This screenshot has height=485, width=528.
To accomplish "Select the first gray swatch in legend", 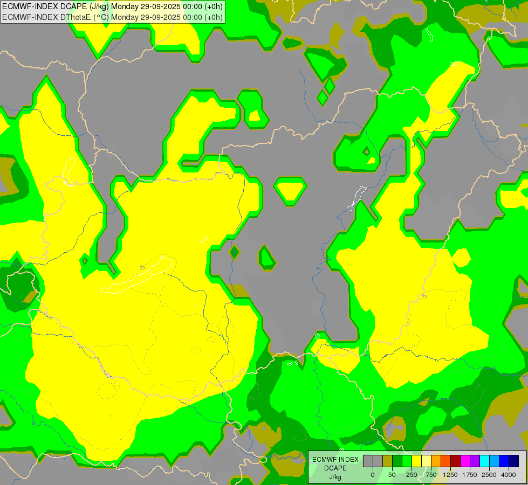I will tap(368, 461).
